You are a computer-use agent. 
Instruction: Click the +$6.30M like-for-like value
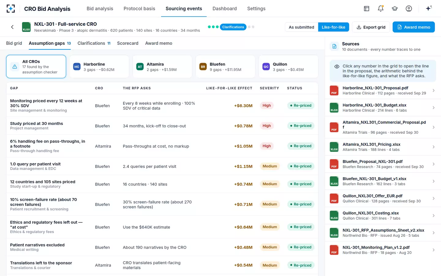(243, 105)
